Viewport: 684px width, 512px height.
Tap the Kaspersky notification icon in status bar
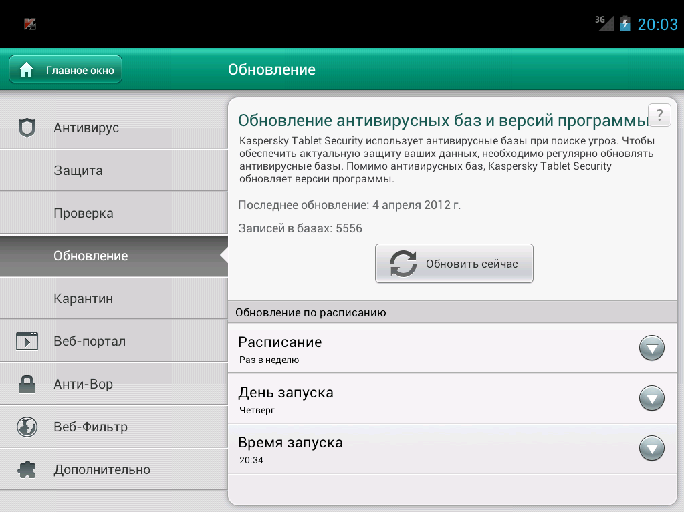tap(30, 24)
